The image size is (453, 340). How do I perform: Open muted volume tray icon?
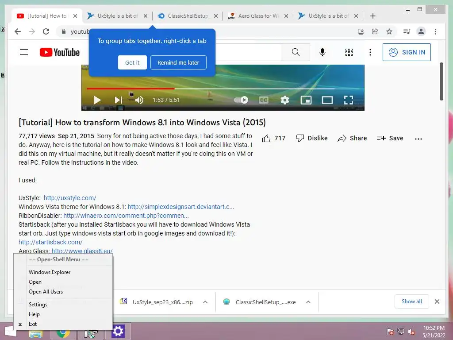[x=411, y=332]
